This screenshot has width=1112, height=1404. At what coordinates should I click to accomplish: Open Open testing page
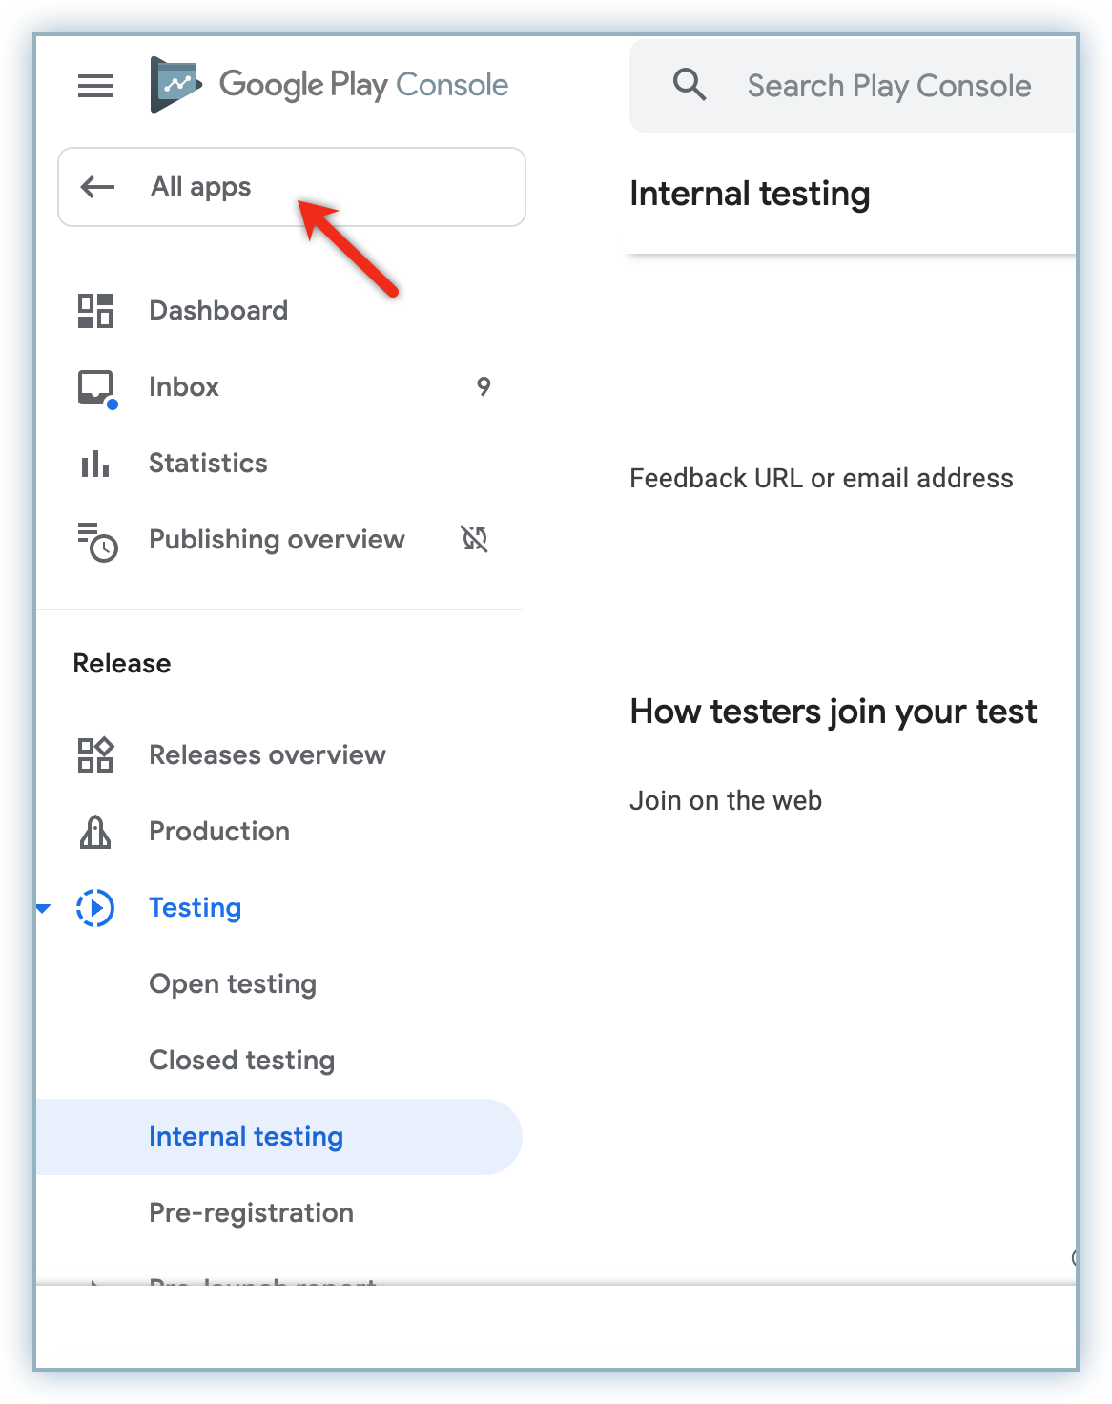tap(233, 984)
